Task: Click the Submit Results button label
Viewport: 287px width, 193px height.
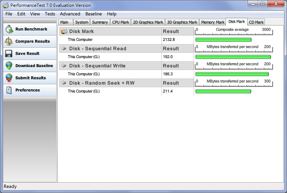Action: [30, 78]
